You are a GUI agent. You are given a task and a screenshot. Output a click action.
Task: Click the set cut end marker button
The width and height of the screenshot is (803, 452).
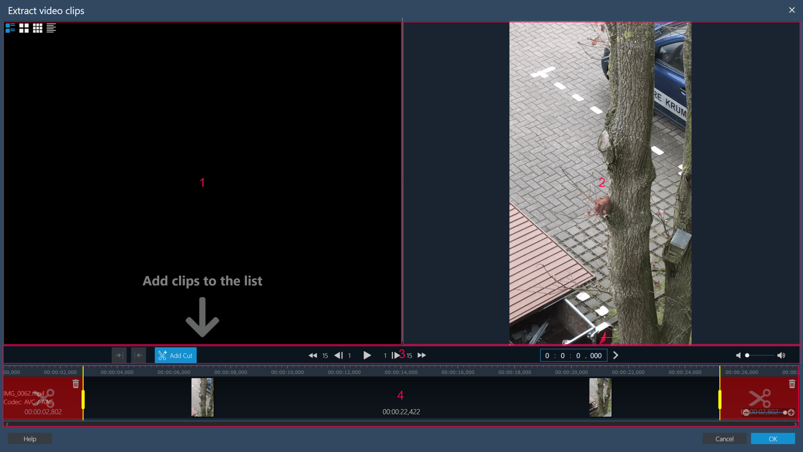[x=139, y=355]
